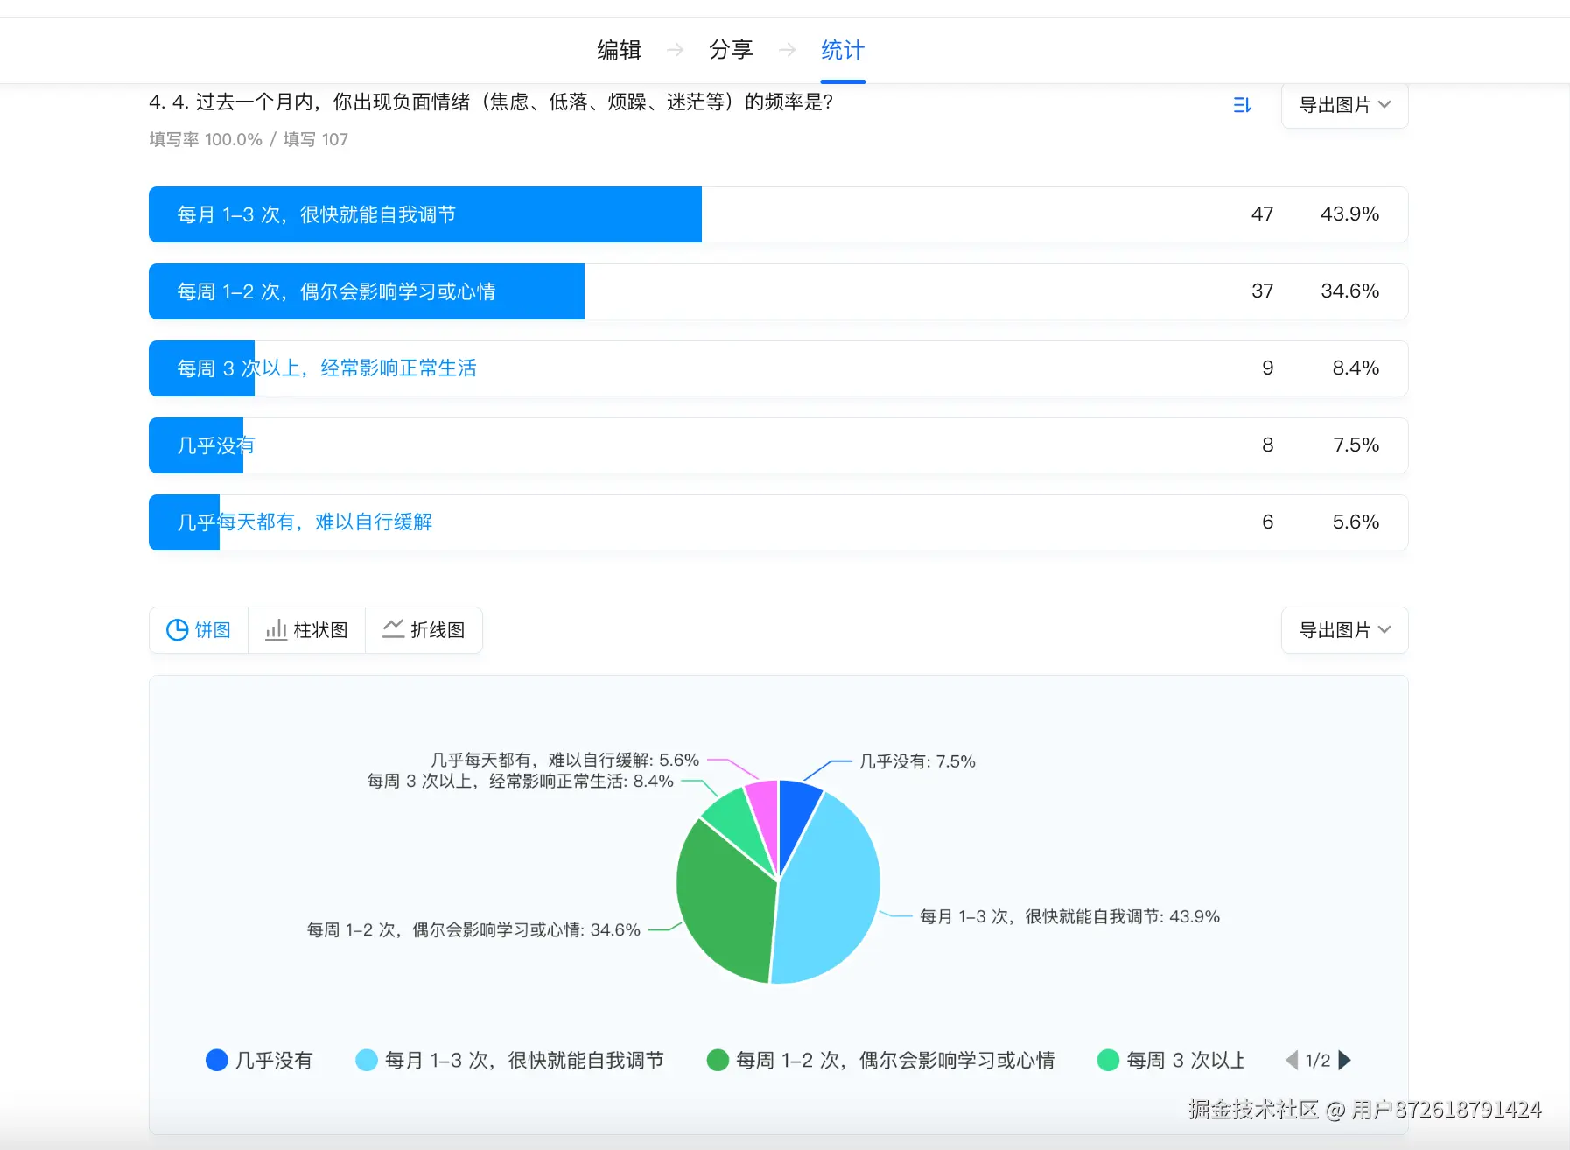The width and height of the screenshot is (1570, 1150).
Task: Click the line chart icon in 折线图 tab
Action: (x=394, y=629)
